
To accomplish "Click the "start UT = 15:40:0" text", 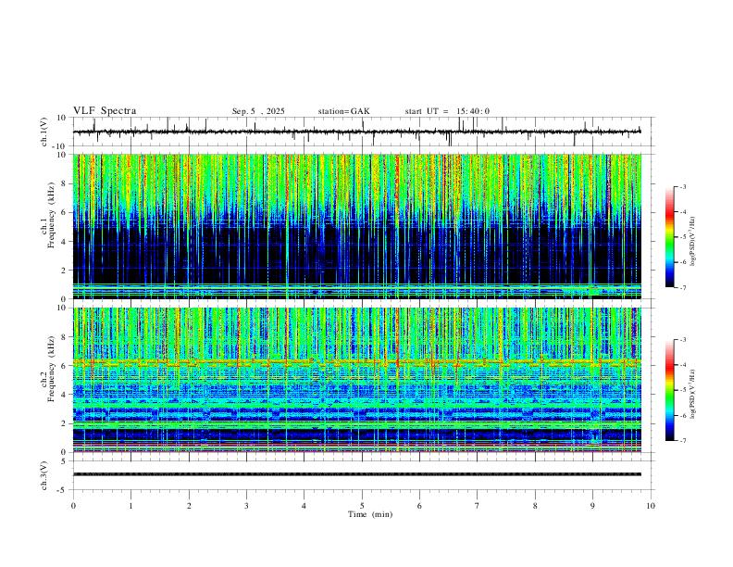I will pyautogui.click(x=447, y=111).
